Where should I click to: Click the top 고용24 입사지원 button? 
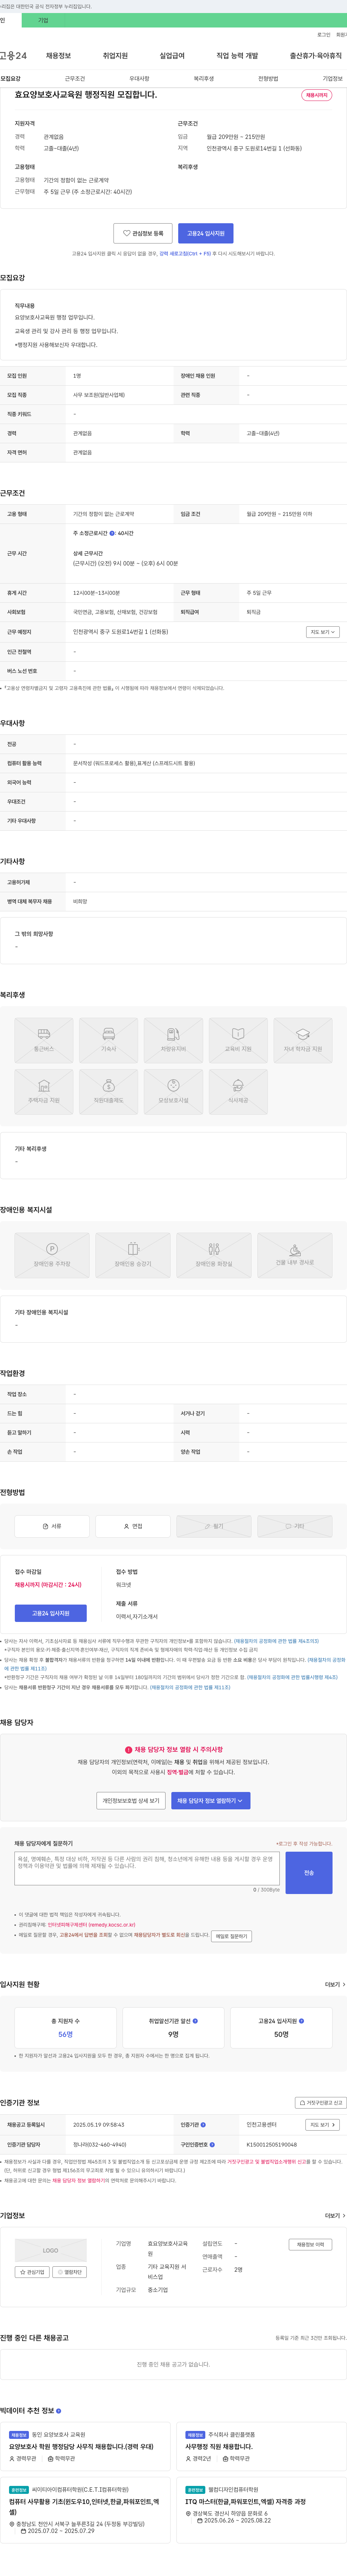tap(206, 233)
